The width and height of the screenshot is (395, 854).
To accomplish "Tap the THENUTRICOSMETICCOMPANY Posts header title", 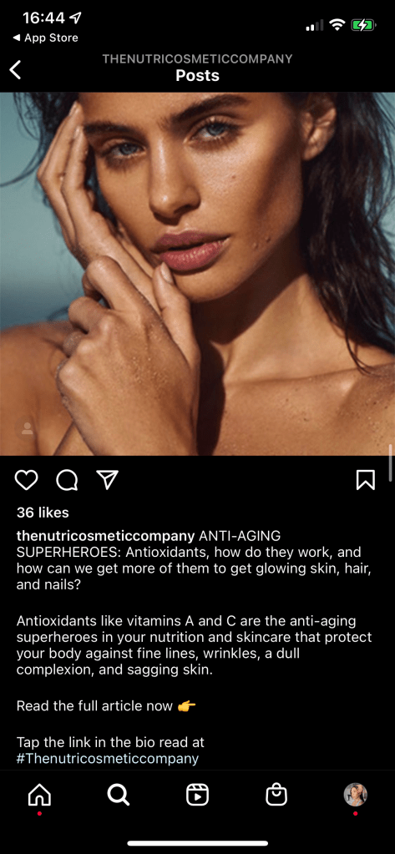I will point(197,68).
